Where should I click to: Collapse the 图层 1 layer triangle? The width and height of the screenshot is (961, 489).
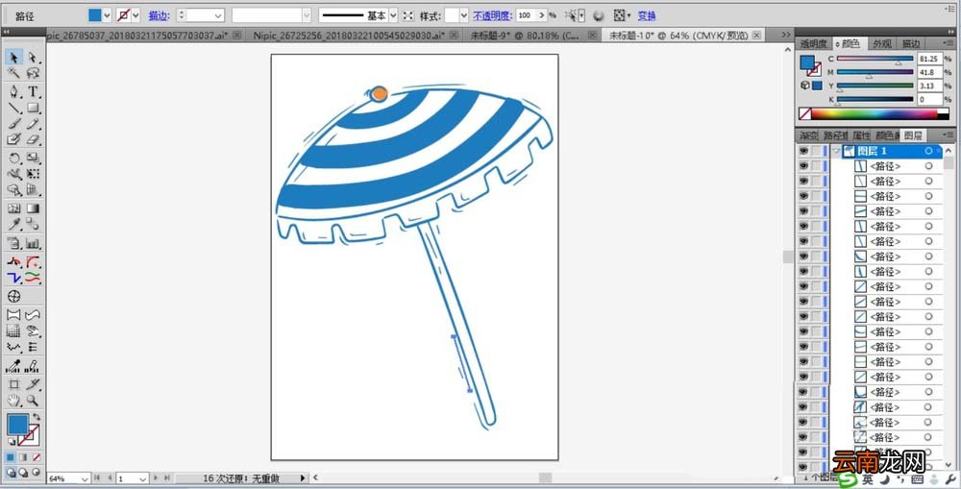(835, 151)
